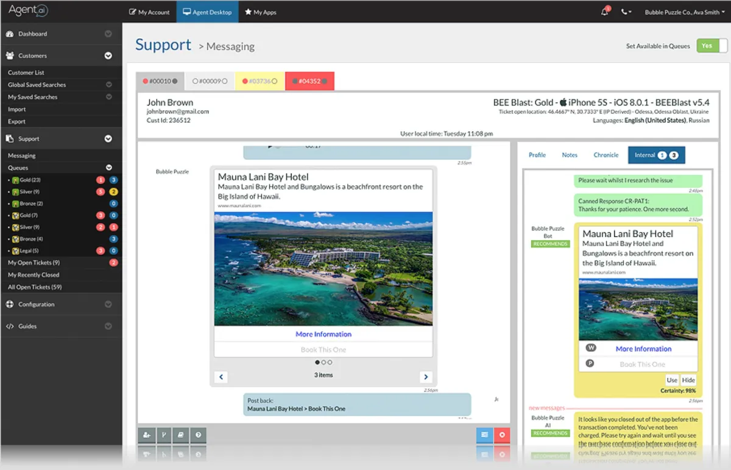Viewport: 731px width, 470px height.
Task: Click red badge on My Open Tickets
Action: tap(113, 263)
